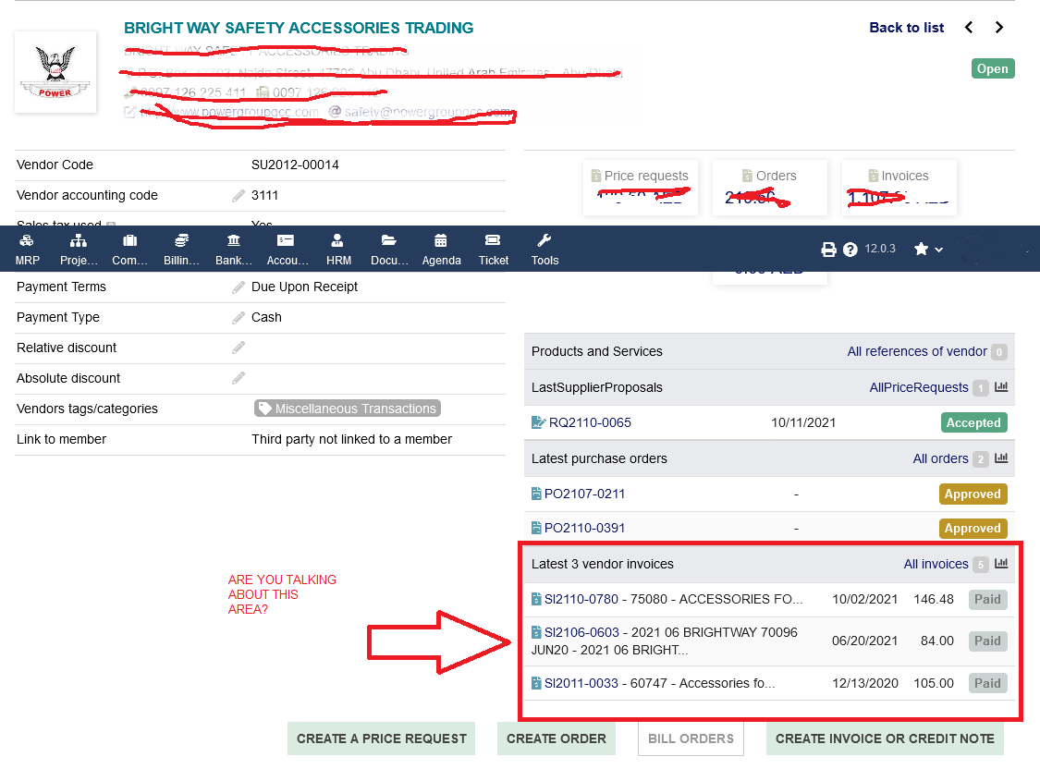Open the Agenda menu

pos(441,250)
